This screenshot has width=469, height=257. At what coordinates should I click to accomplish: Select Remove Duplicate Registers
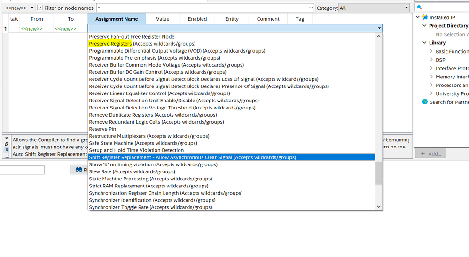point(232,115)
